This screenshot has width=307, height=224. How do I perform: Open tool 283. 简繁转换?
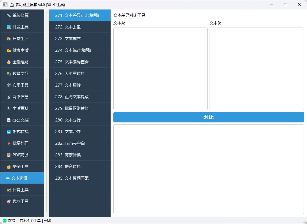(x=80, y=155)
